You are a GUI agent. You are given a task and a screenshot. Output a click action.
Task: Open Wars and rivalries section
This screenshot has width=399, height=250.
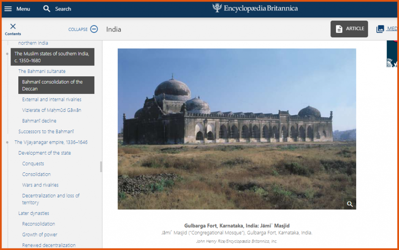point(40,185)
